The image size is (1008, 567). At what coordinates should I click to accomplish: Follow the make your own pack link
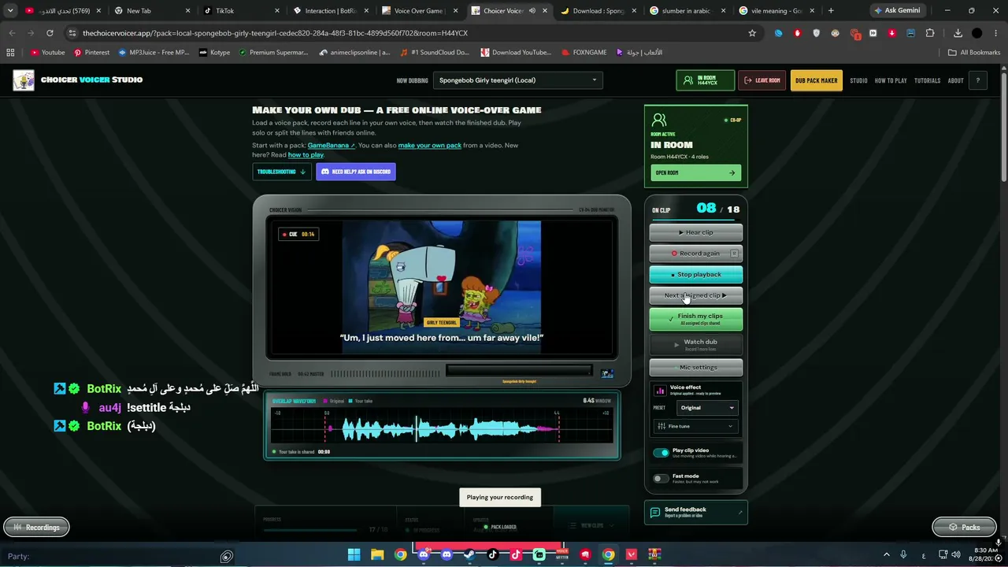click(x=430, y=146)
